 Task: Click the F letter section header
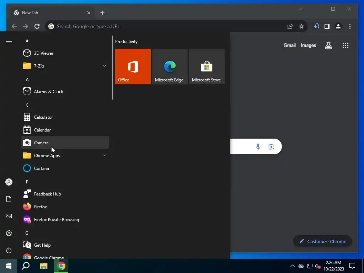click(x=27, y=182)
